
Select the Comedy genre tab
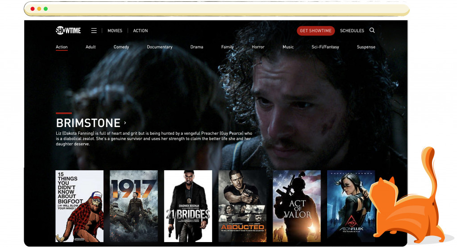pos(121,47)
